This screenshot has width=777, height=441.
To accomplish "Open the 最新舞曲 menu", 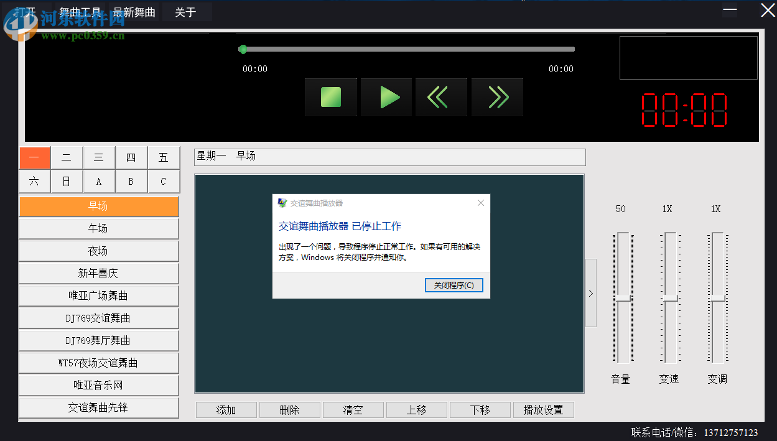I will (134, 11).
